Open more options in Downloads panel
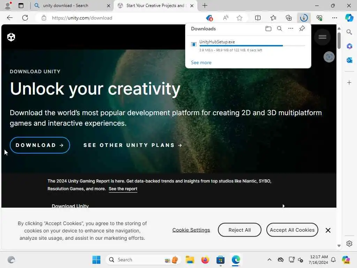The width and height of the screenshot is (357, 268). coord(290,29)
